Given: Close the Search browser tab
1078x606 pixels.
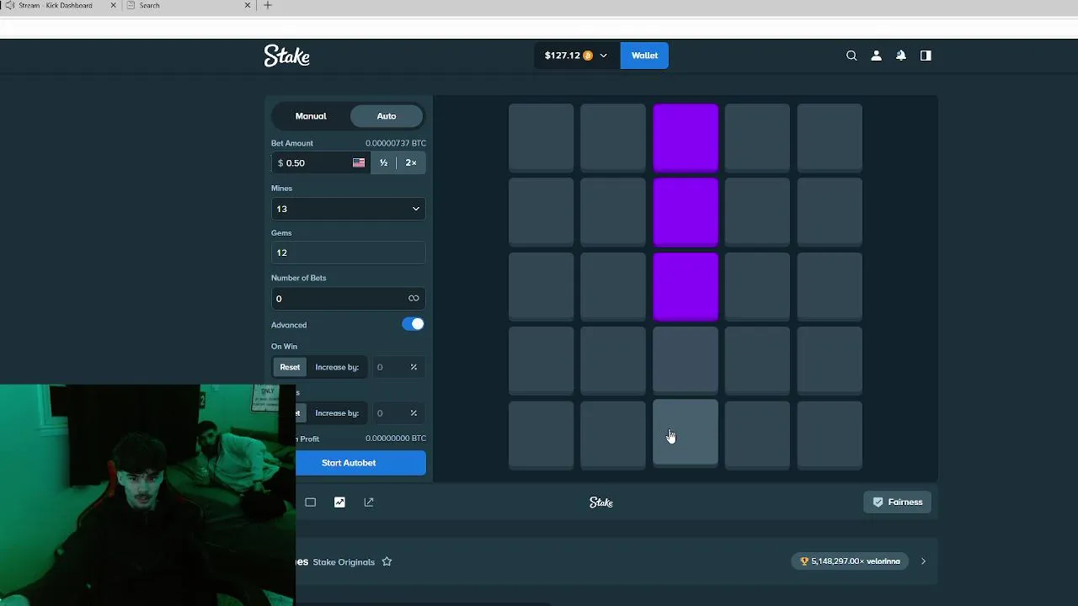Looking at the screenshot, I should pos(248,5).
